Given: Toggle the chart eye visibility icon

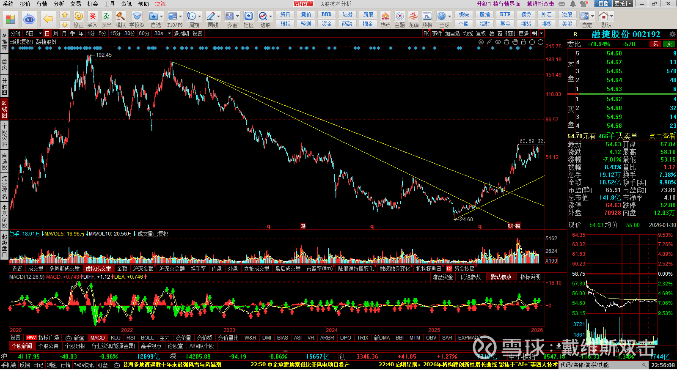Looking at the screenshot, I should (498, 42).
